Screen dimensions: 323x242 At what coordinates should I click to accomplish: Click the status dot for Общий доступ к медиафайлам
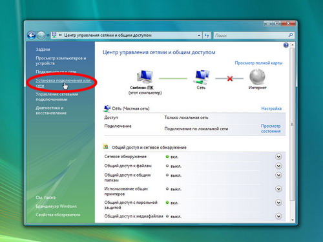coord(167,216)
